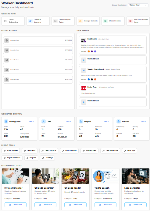The width and height of the screenshot is (150, 211).
Task: Click the last Brand Profiles activity document icon
Action: click(x=7, y=80)
